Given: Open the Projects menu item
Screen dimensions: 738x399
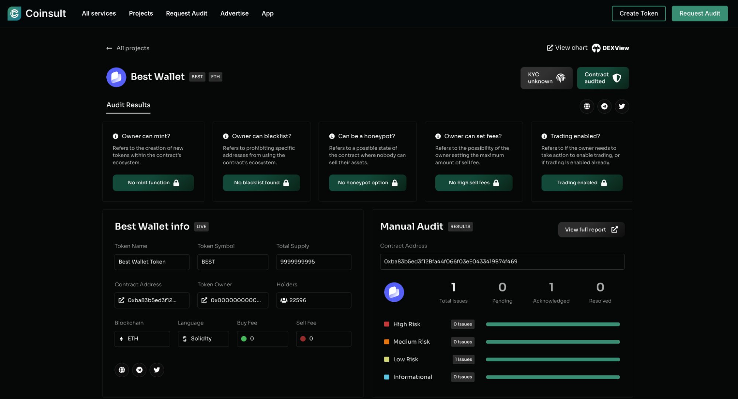Looking at the screenshot, I should [x=141, y=13].
